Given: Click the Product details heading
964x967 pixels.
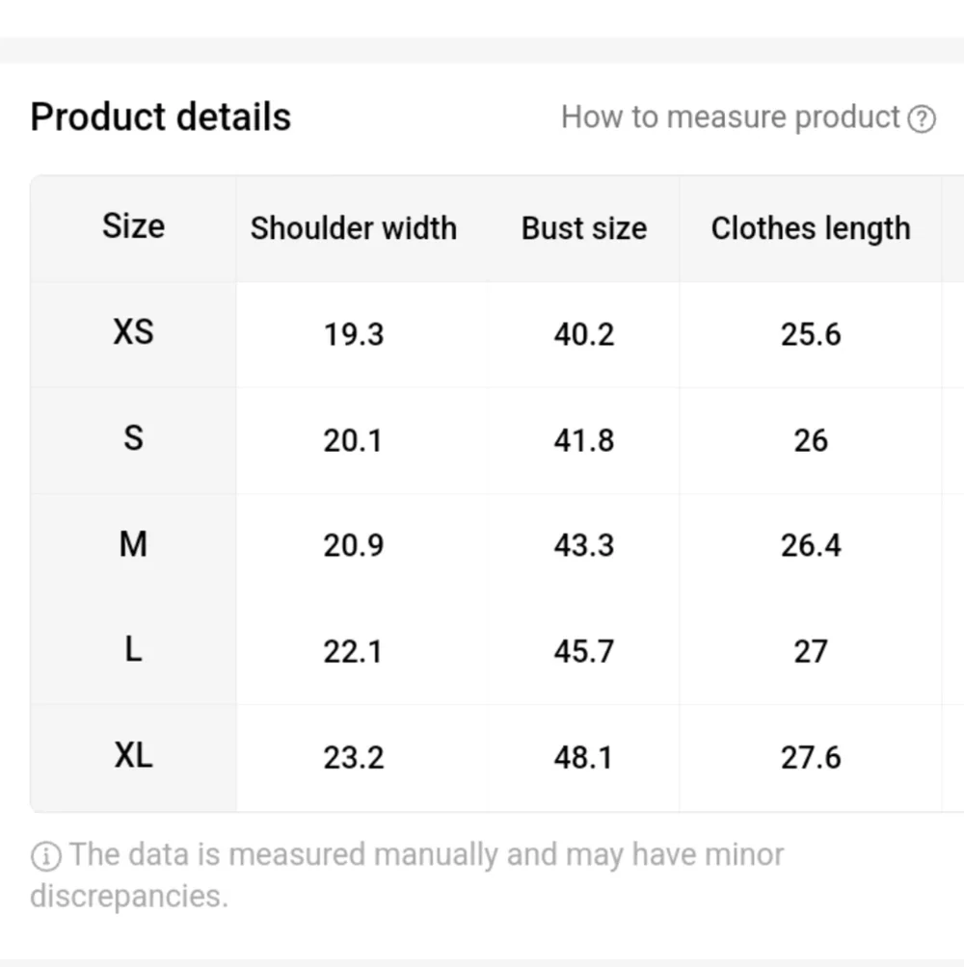Looking at the screenshot, I should coord(160,118).
